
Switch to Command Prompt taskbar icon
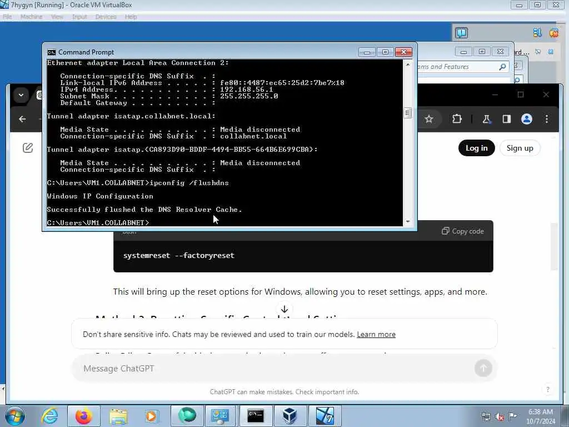click(x=256, y=415)
